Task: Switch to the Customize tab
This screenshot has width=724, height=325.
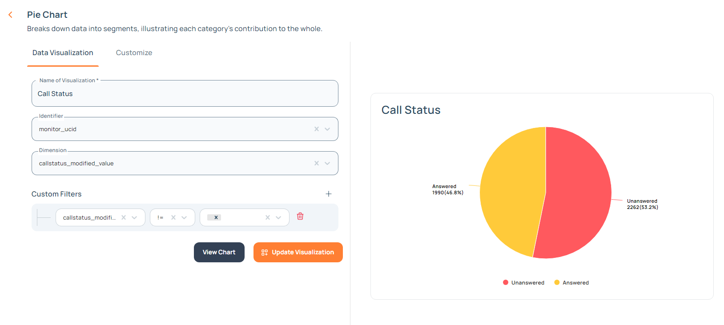Action: [134, 53]
